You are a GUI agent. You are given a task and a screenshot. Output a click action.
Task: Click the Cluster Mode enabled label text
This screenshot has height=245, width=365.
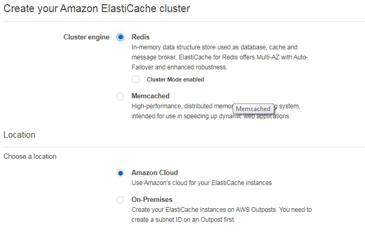tap(175, 80)
